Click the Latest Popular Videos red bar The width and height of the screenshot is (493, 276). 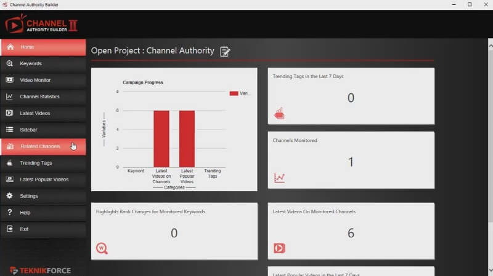[187, 139]
